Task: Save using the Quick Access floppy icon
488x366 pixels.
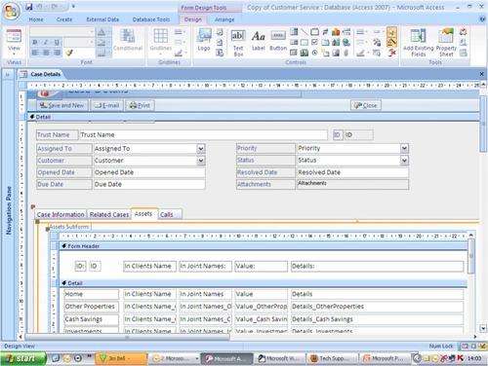Action: pyautogui.click(x=29, y=7)
